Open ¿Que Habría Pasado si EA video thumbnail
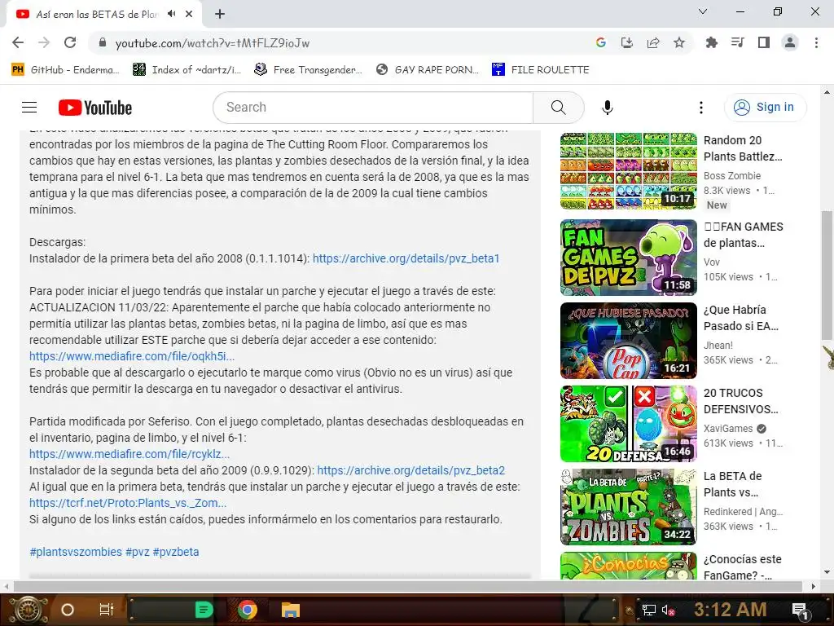Image resolution: width=834 pixels, height=626 pixels. pos(628,340)
